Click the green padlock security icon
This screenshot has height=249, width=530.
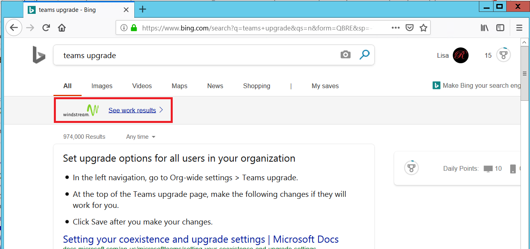click(x=134, y=28)
